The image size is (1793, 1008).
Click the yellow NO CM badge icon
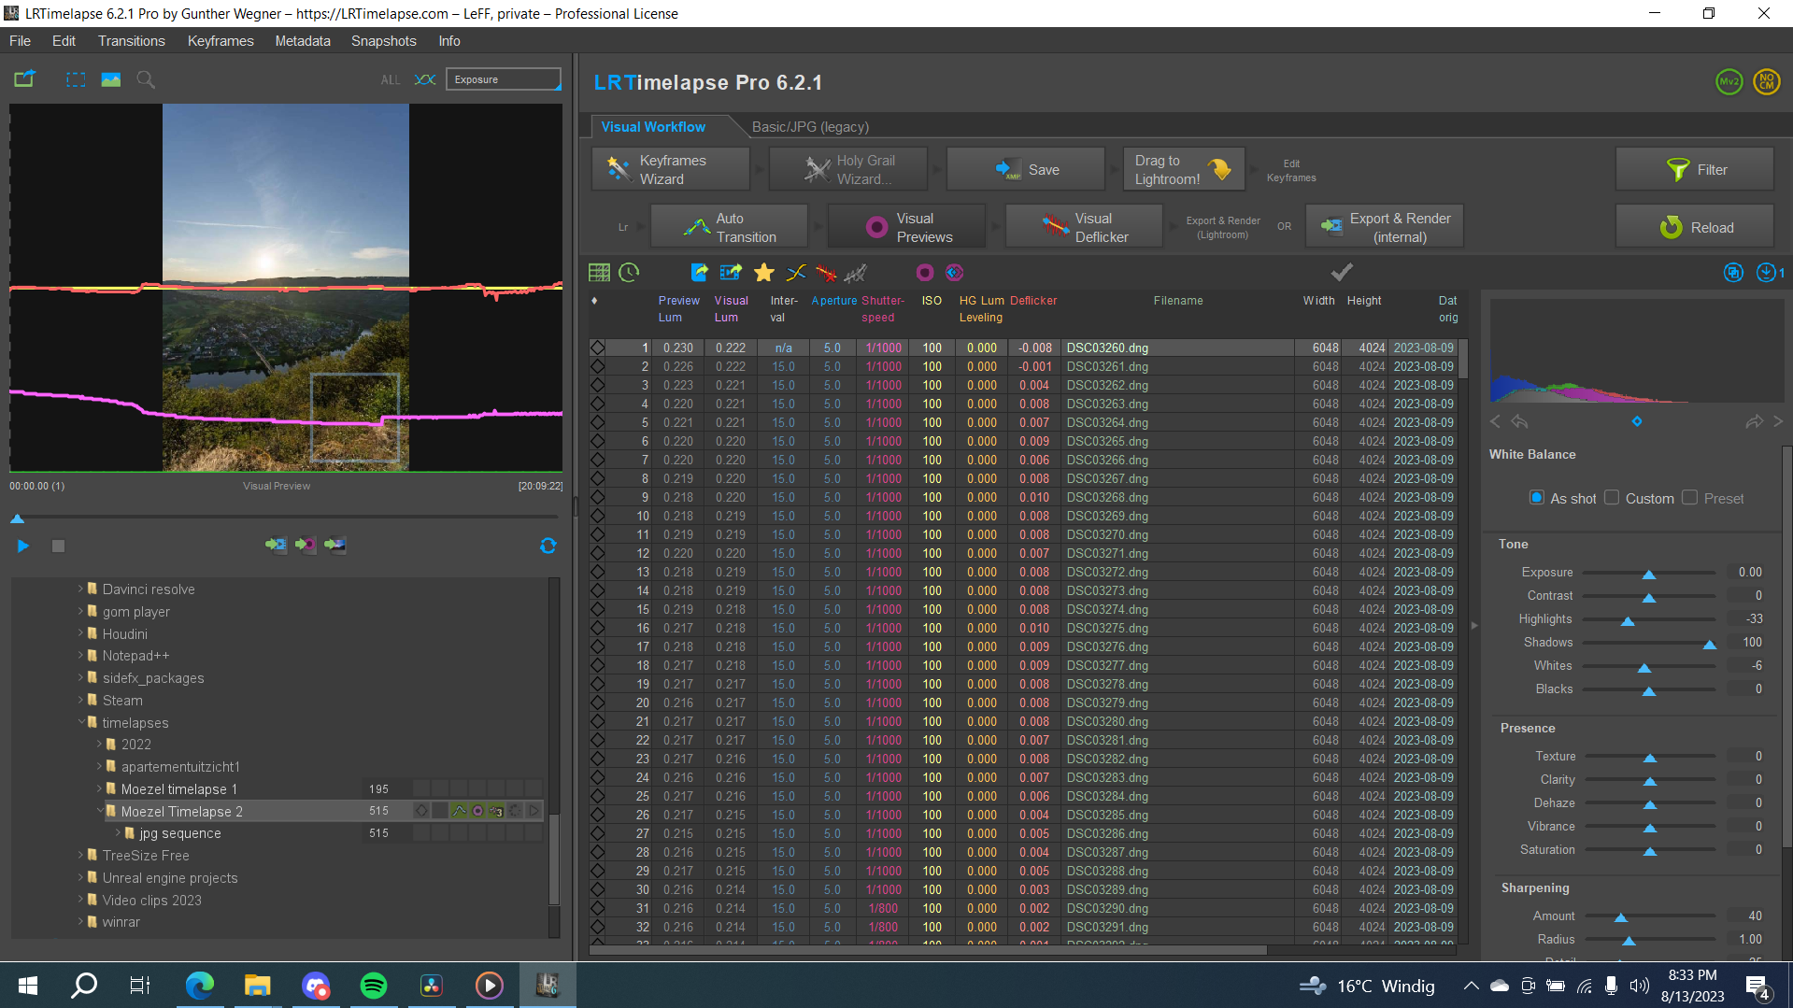click(1767, 82)
